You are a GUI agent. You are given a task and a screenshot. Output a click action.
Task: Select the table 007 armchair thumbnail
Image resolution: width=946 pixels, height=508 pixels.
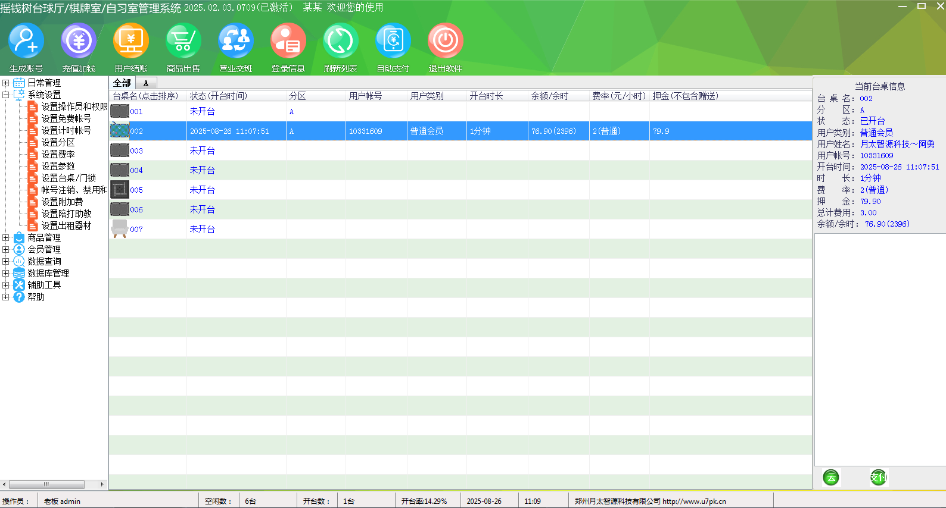click(x=120, y=229)
